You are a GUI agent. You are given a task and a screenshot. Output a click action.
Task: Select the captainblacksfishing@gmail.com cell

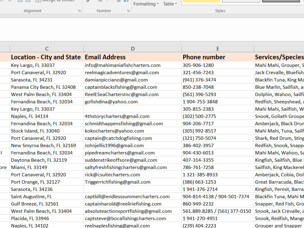[133, 87]
